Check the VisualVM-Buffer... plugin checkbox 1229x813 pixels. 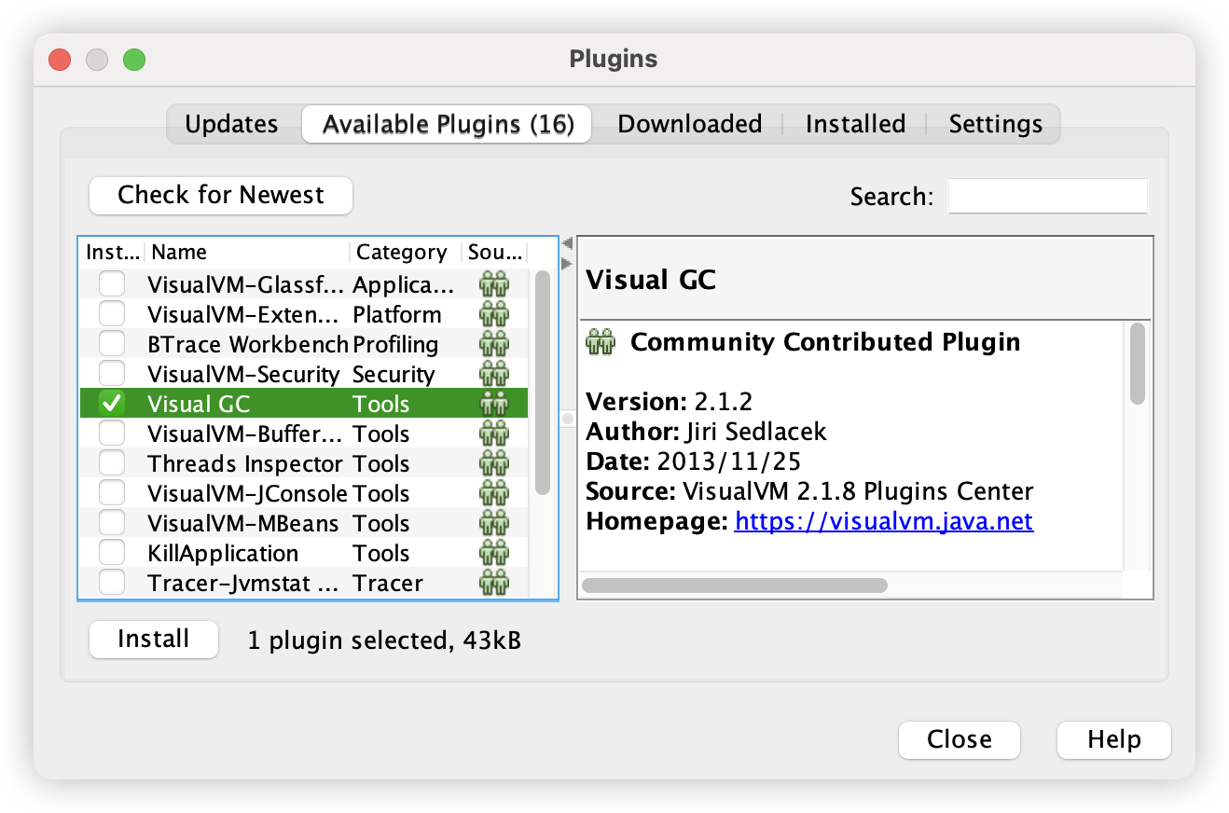tap(112, 433)
